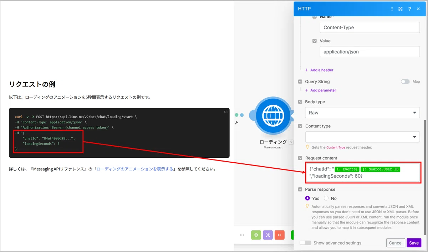Click Add parameter link
The height and width of the screenshot is (252, 428).
click(x=320, y=90)
